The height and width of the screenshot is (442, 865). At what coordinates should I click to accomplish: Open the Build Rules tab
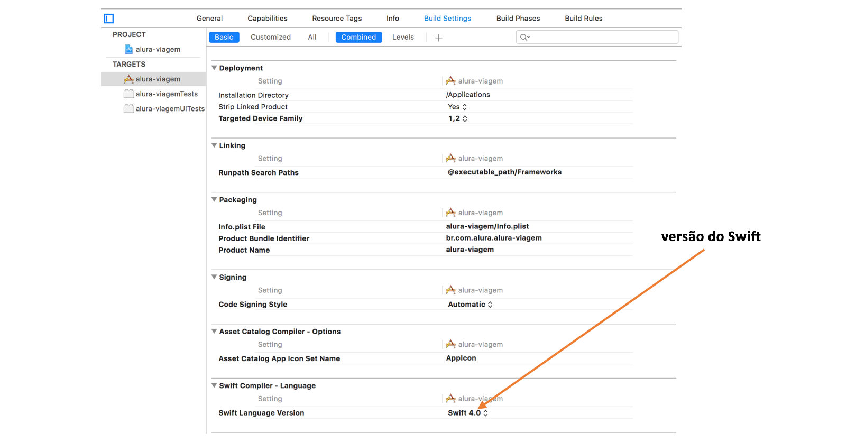tap(584, 19)
